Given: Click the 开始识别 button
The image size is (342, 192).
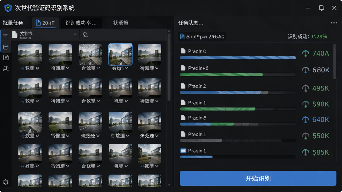Looking at the screenshot, I should click(x=258, y=178).
